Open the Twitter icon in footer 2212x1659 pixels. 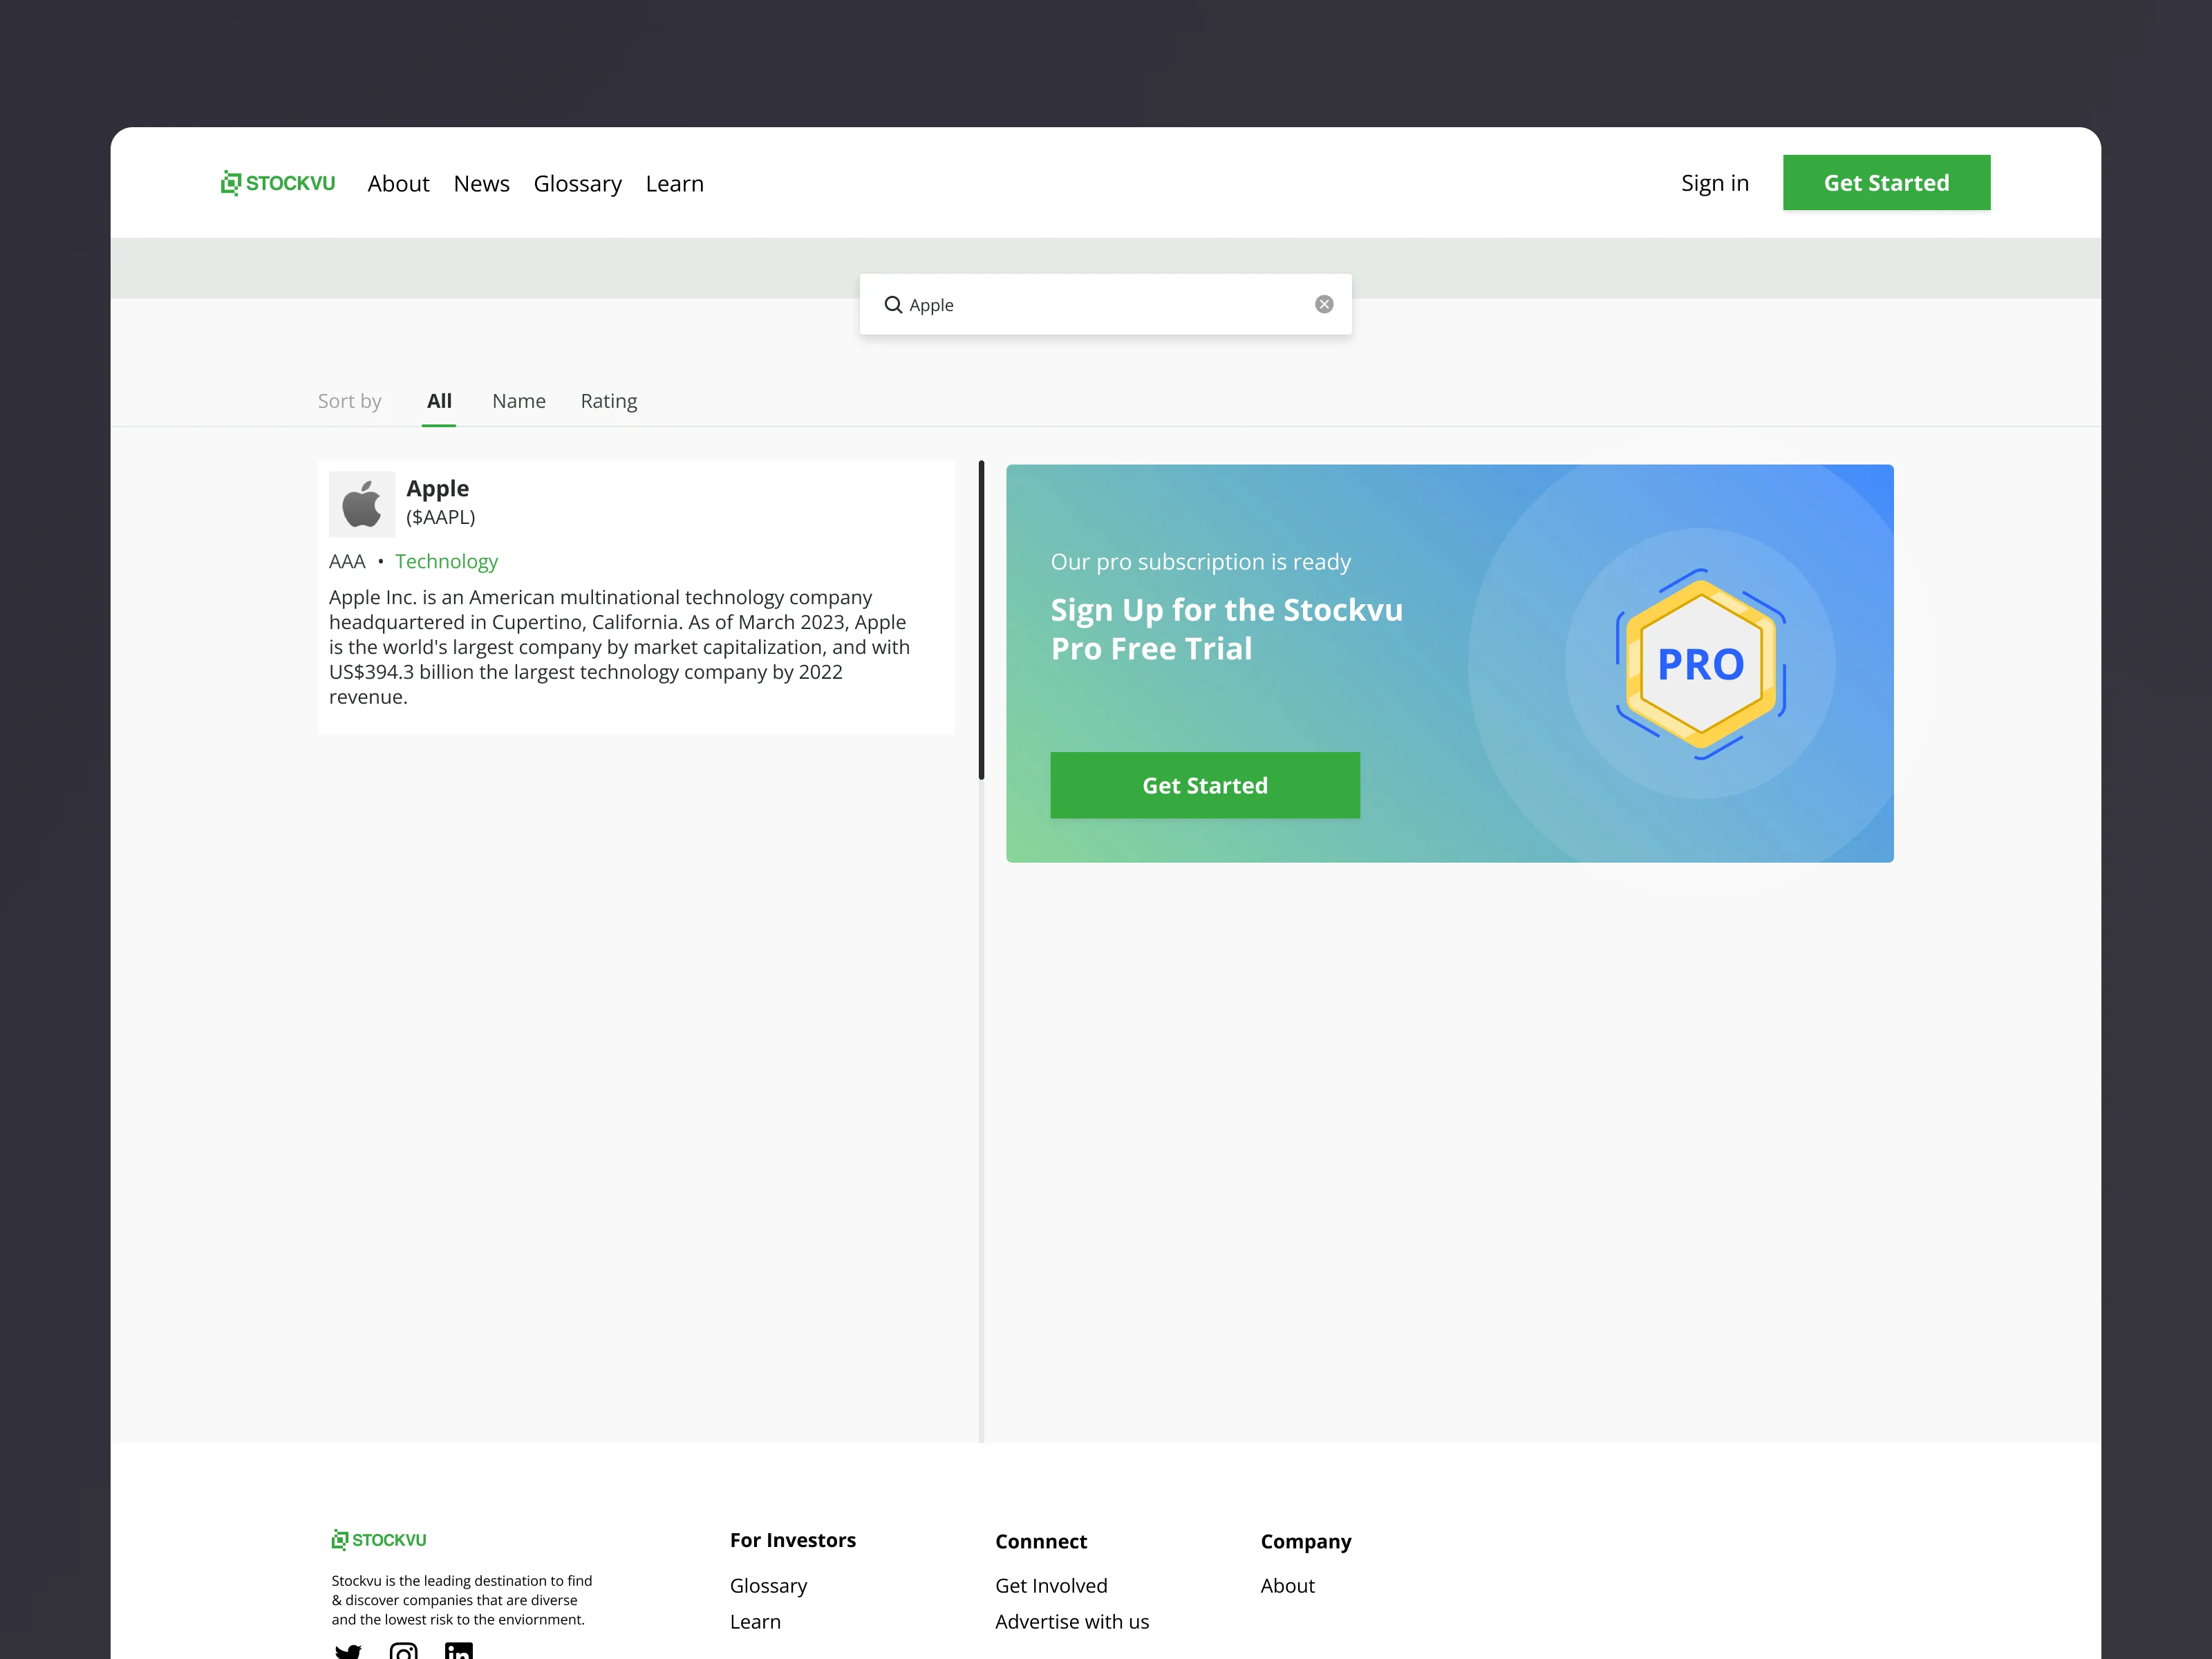coord(348,1650)
